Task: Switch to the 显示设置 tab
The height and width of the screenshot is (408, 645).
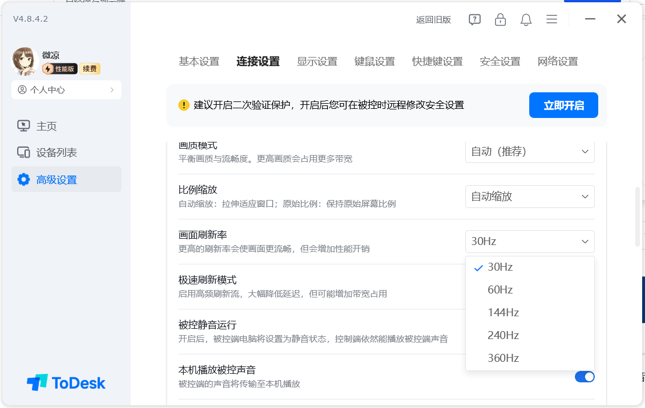Action: (317, 62)
